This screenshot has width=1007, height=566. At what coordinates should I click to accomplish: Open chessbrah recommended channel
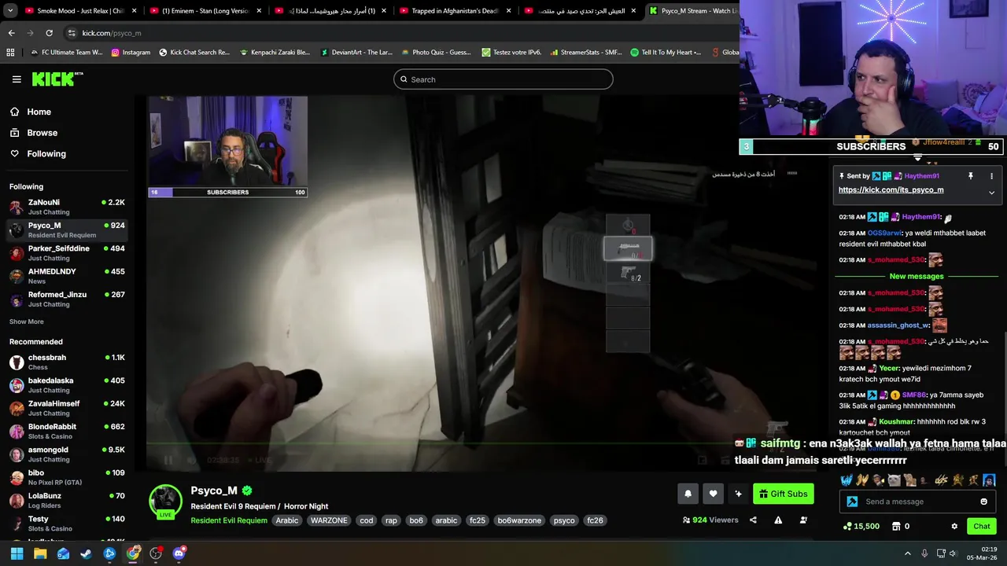pos(67,362)
